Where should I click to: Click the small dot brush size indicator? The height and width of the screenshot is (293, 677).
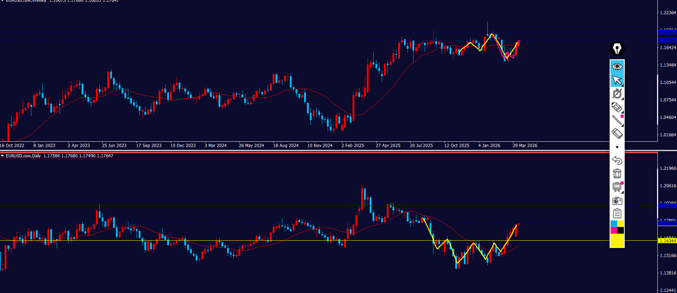(617, 147)
